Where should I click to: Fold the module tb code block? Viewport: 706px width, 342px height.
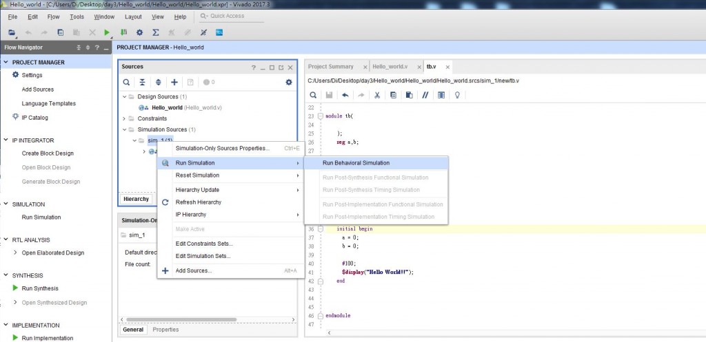pos(321,116)
